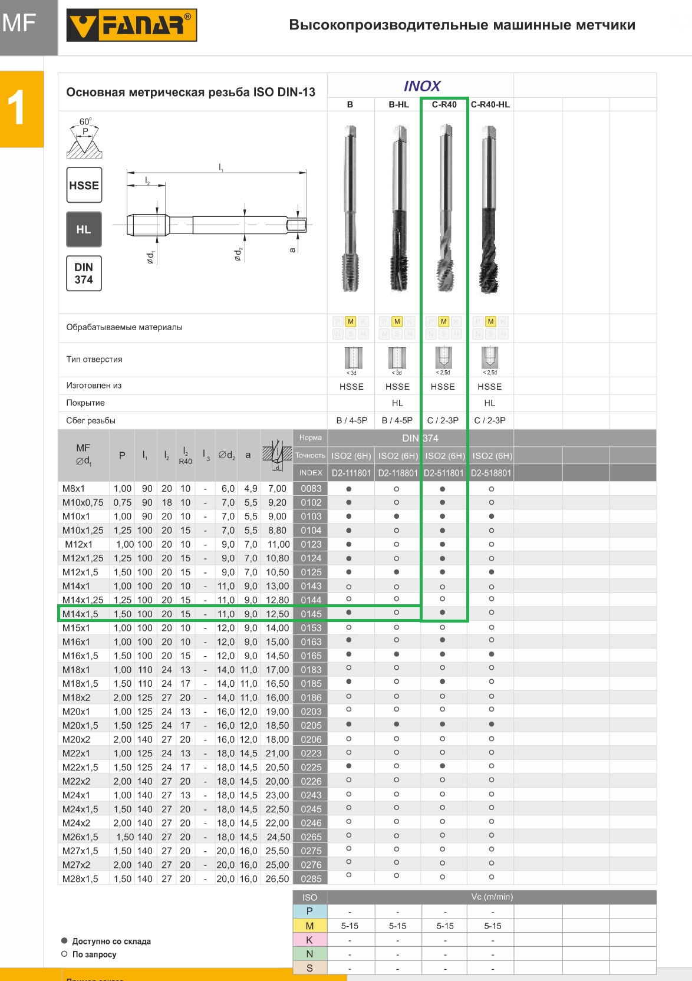Click the FANAR logo
The image size is (692, 981).
(x=131, y=25)
